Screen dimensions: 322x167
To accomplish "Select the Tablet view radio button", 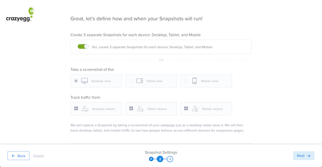I will point(131,81).
